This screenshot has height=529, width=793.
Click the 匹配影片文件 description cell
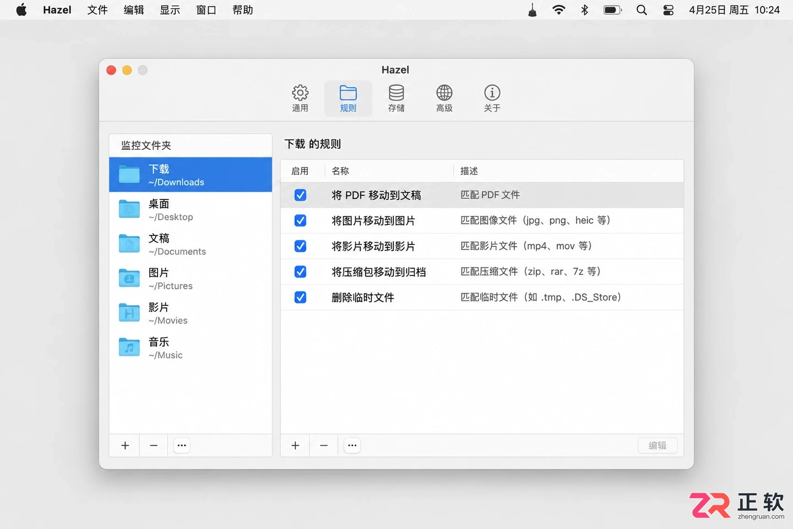point(526,246)
